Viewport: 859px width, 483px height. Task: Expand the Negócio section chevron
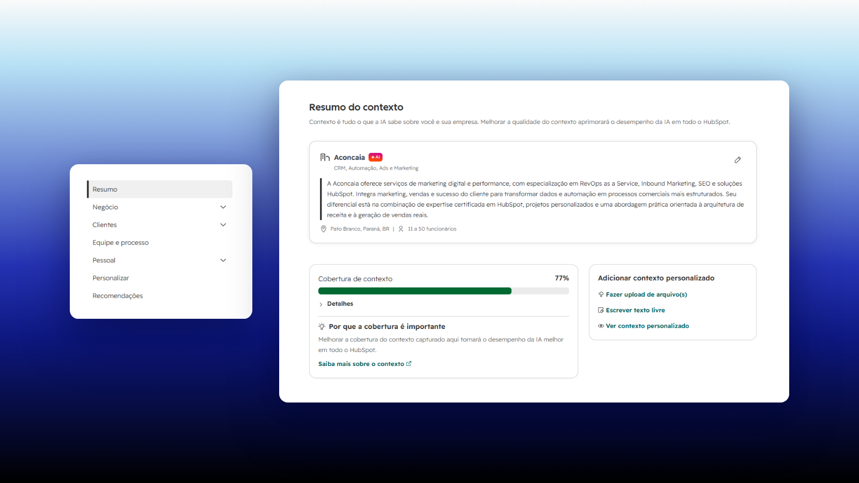223,207
